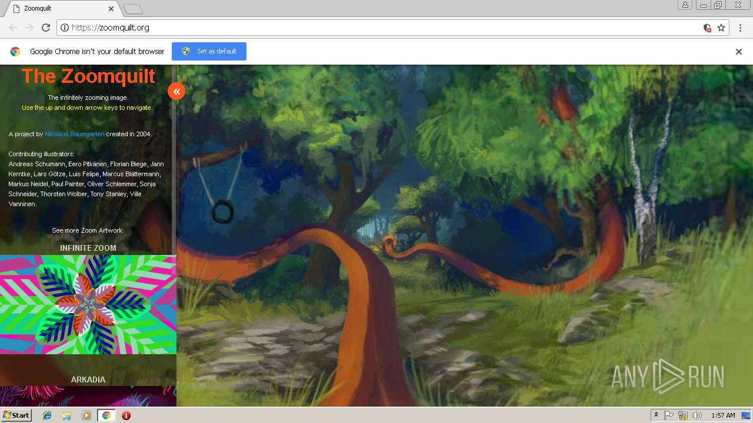This screenshot has height=423, width=753.
Task: Click The Zoomquilt title heading
Action: coord(88,76)
